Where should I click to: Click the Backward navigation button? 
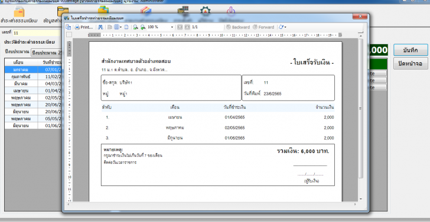tap(238, 27)
